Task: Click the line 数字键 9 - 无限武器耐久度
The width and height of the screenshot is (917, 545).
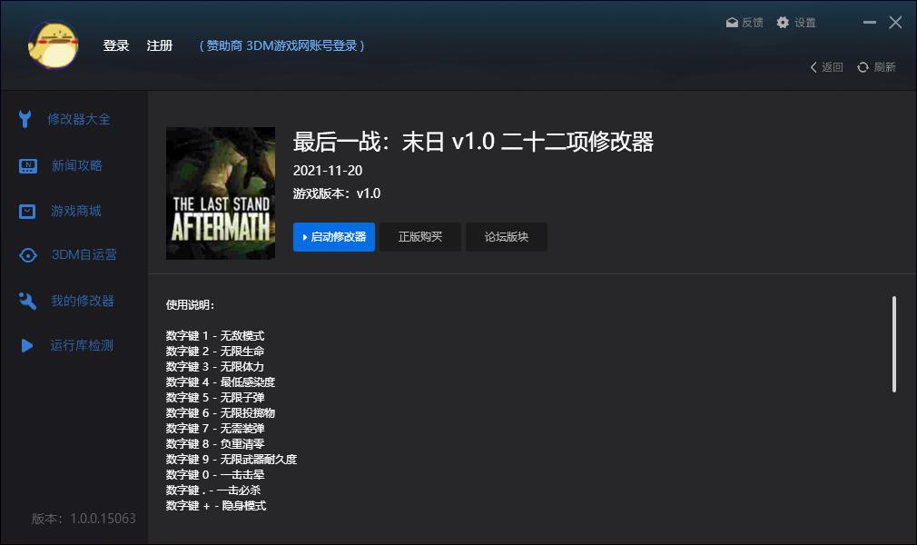Action: (x=232, y=460)
